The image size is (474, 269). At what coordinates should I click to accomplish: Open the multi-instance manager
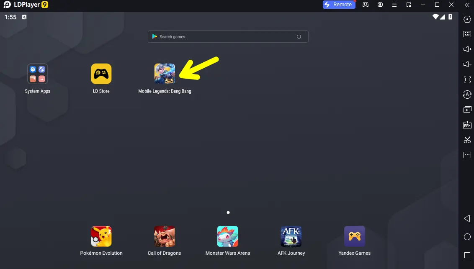pos(467,109)
